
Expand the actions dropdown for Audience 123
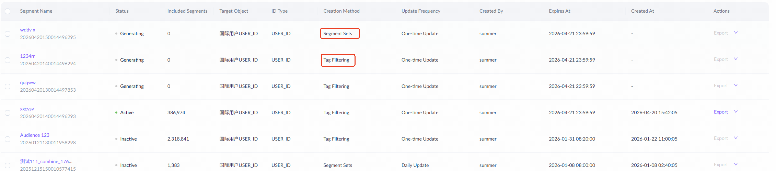[x=736, y=138]
